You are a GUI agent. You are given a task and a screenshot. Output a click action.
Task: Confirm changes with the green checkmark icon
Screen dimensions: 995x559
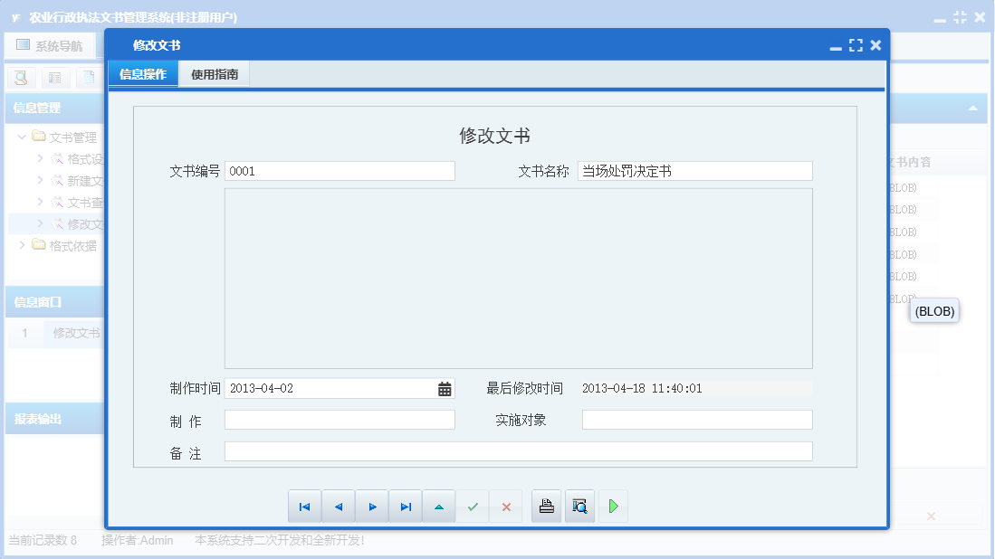pos(473,507)
